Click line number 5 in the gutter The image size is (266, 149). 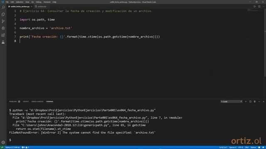[x=15, y=28]
